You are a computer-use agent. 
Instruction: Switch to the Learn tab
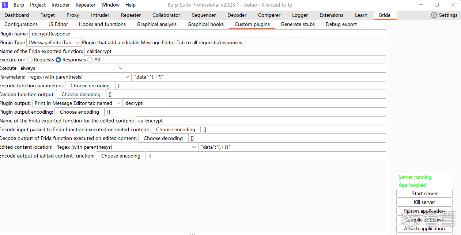point(361,15)
